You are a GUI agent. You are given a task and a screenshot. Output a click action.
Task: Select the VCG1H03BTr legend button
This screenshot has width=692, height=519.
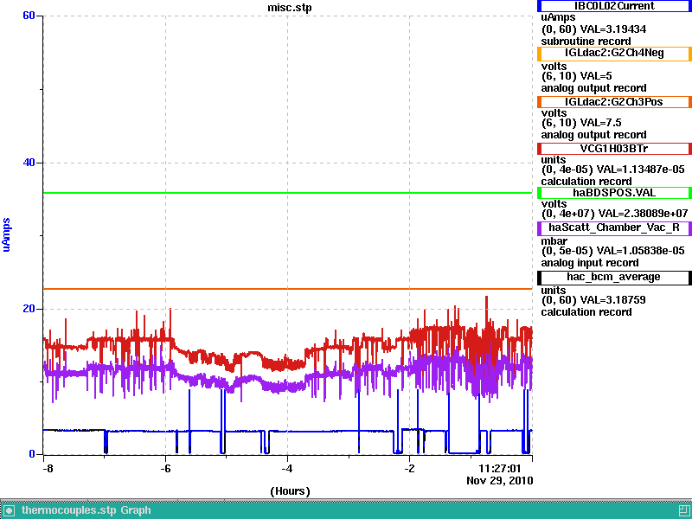point(614,148)
